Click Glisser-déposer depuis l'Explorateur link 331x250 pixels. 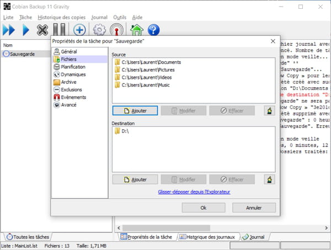tap(194, 192)
